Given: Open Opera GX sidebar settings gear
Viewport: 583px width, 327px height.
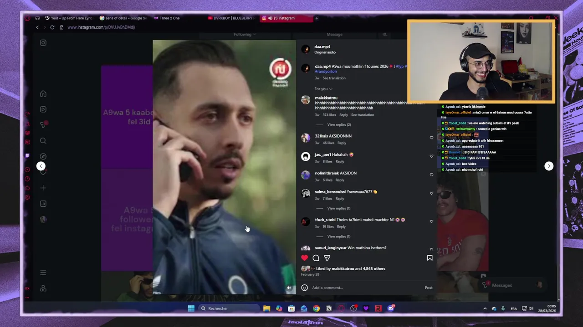Looking at the screenshot, I should click(27, 198).
